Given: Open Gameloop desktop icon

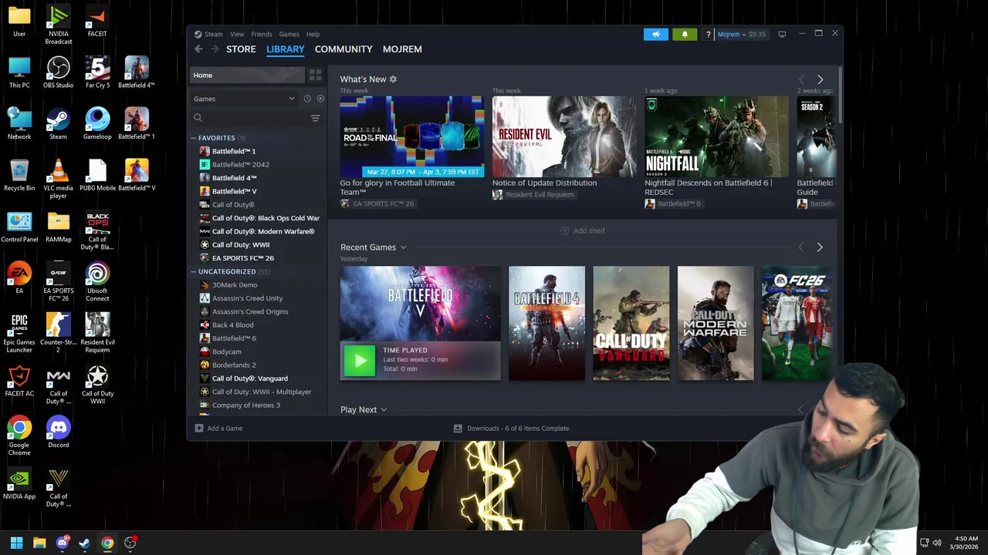Looking at the screenshot, I should tap(97, 124).
